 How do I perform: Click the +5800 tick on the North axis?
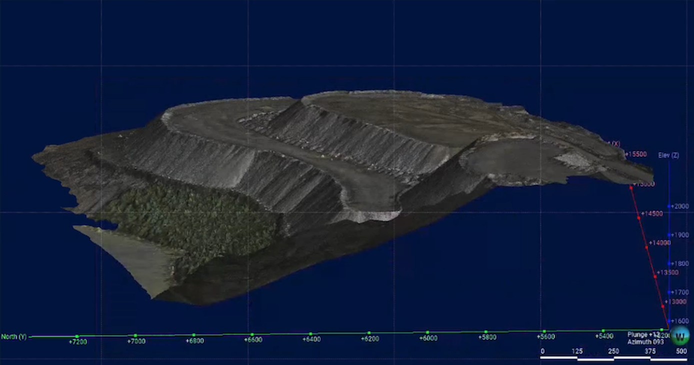pos(487,338)
